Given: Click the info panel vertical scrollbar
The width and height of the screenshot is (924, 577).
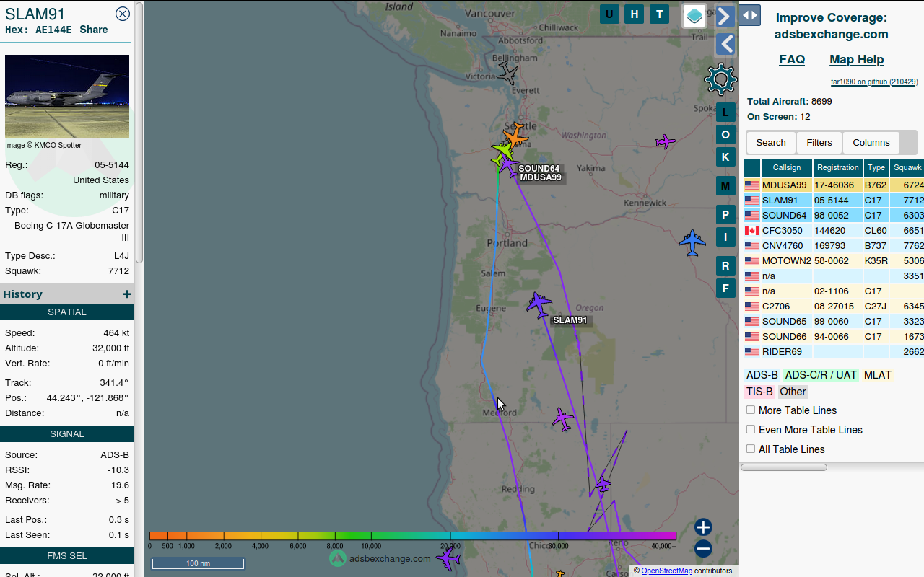Looking at the screenshot, I should point(139,133).
